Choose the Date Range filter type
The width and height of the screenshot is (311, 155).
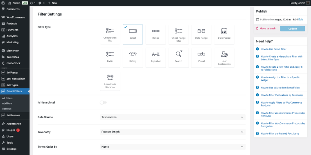click(201, 34)
